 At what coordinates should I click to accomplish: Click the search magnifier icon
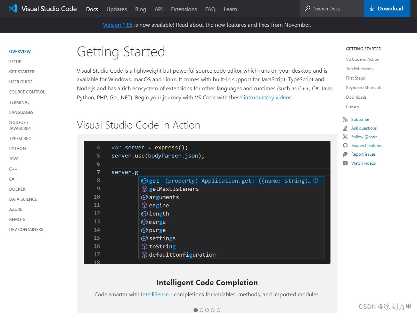coord(308,8)
